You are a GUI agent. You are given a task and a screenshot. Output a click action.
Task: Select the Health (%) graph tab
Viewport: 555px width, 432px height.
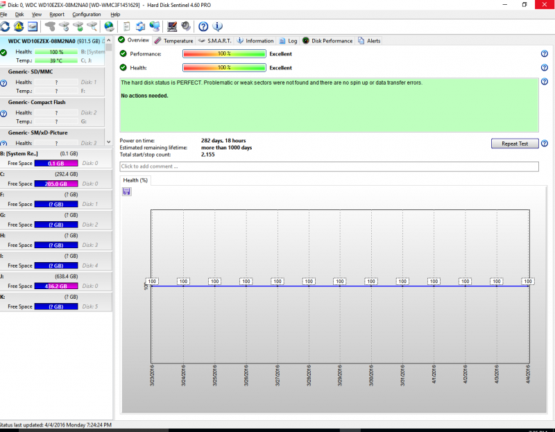pos(135,180)
